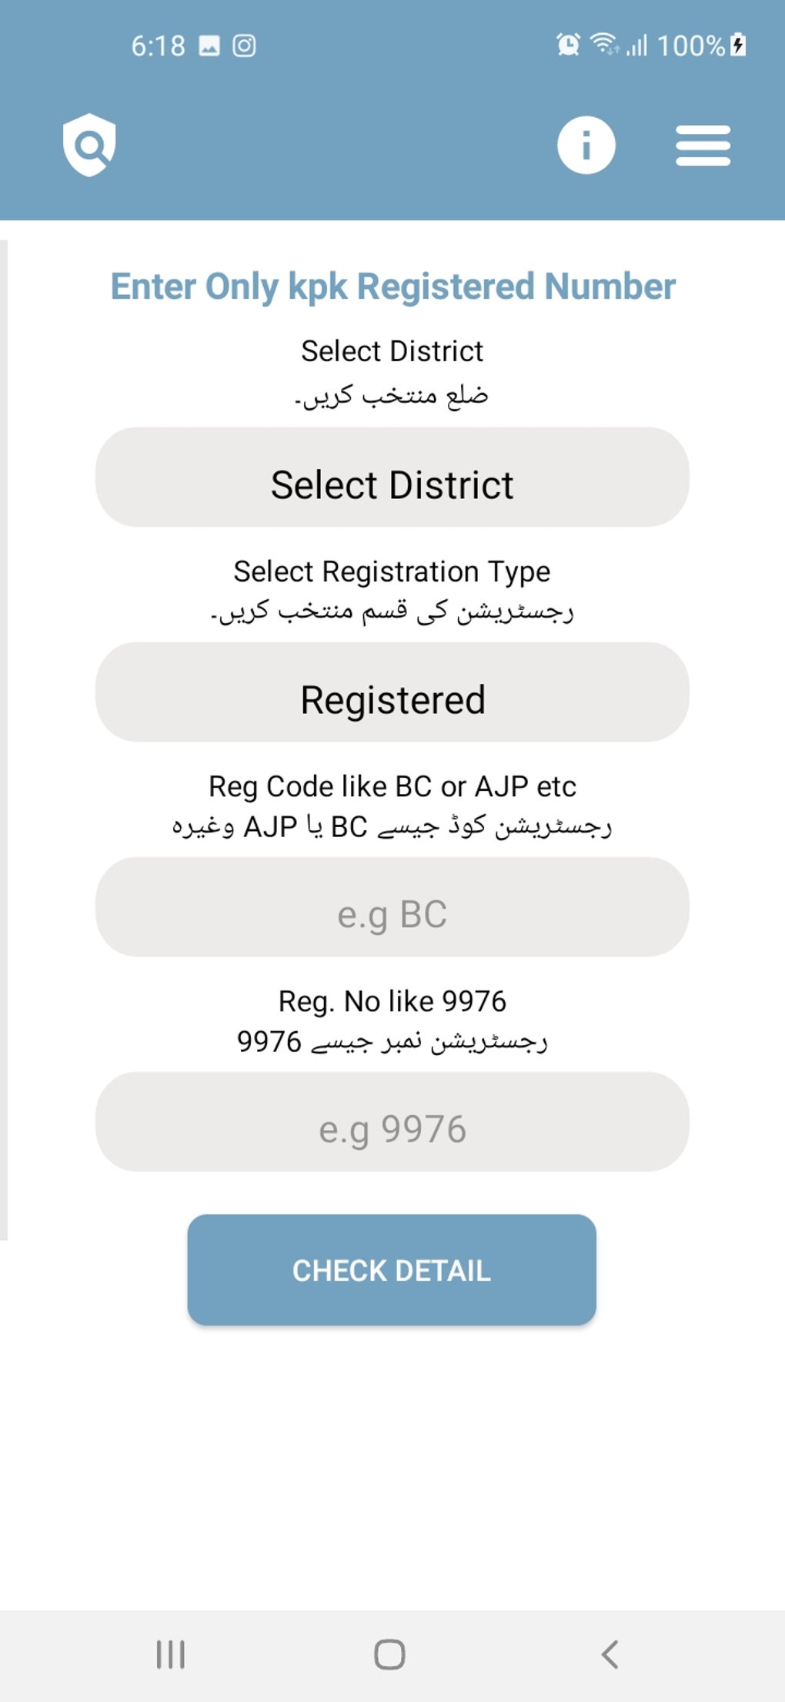This screenshot has height=1702, width=785.
Task: Tap the alarm clock status icon
Action: pyautogui.click(x=568, y=45)
